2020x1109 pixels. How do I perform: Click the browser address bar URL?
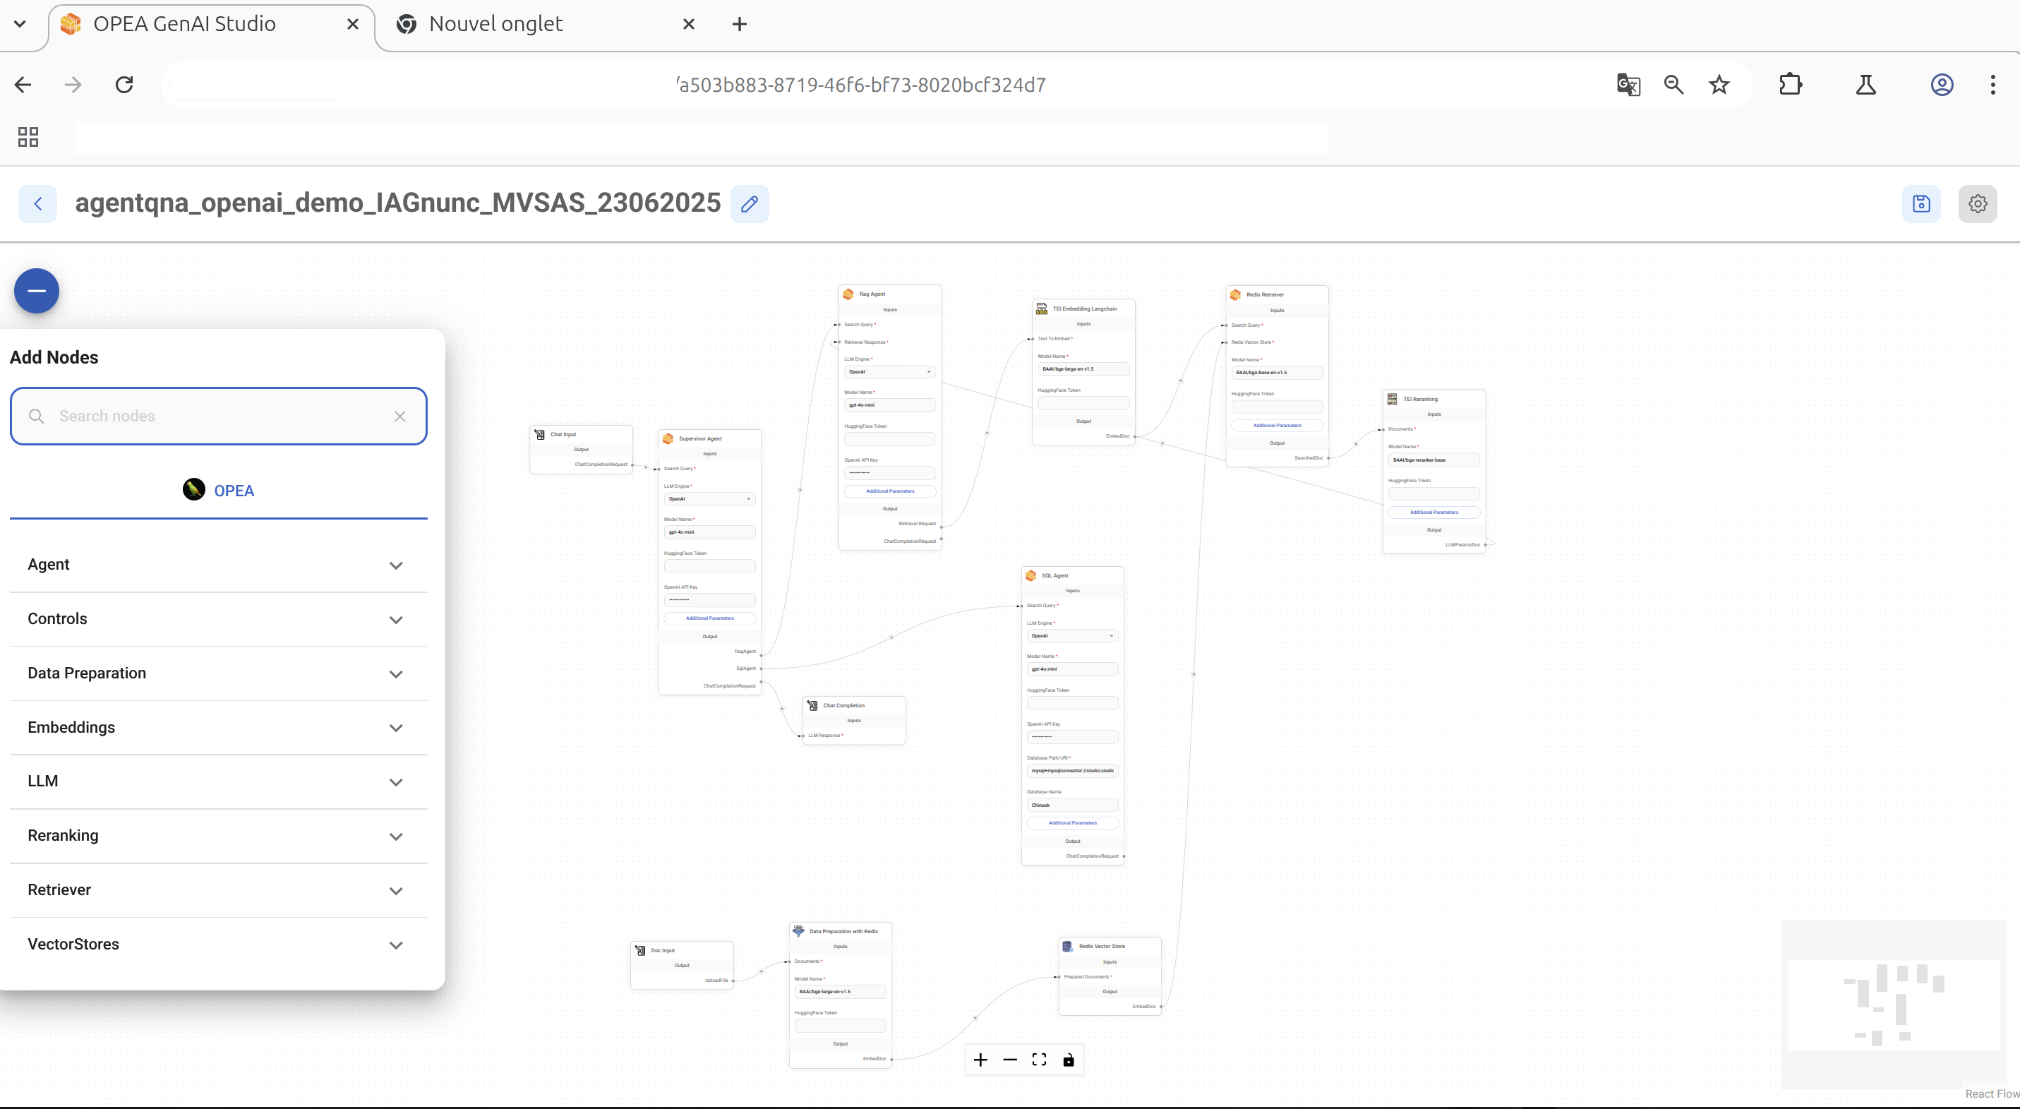(861, 85)
